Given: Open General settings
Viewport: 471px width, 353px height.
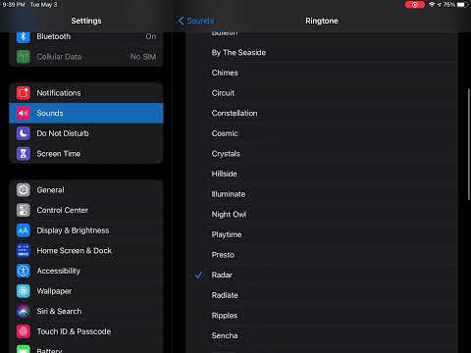Looking at the screenshot, I should pos(86,190).
